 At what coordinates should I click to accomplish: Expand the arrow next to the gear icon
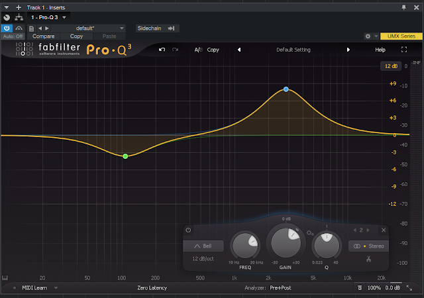point(376,36)
